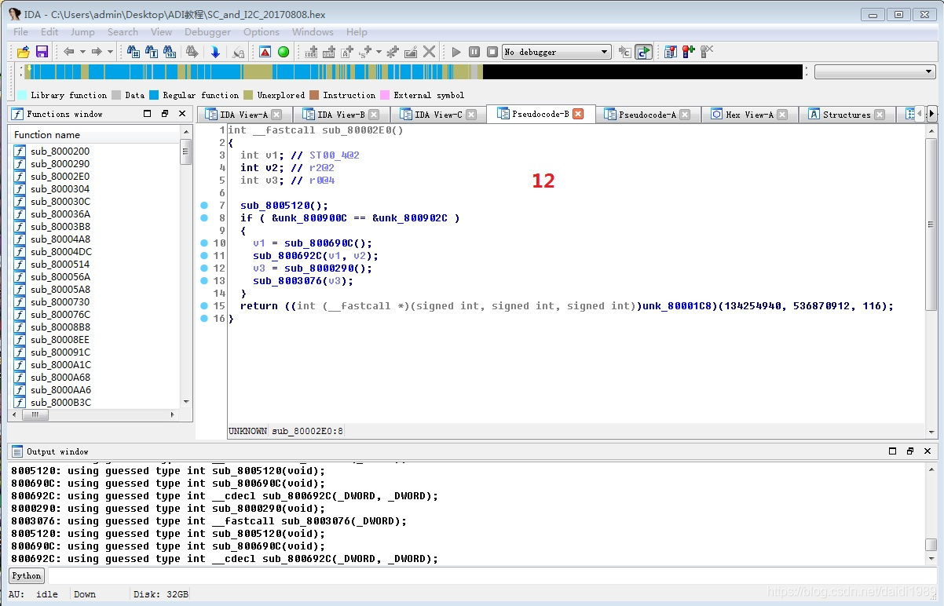944x606 pixels.
Task: Click the green circle toolbar icon
Action: click(284, 52)
